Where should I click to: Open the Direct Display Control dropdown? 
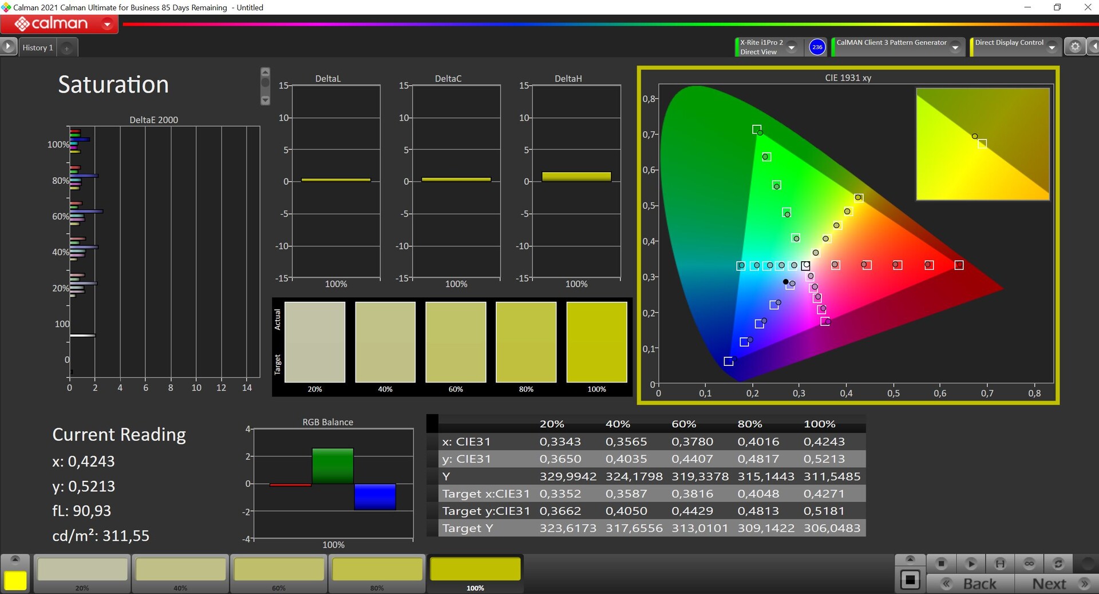coord(1052,47)
